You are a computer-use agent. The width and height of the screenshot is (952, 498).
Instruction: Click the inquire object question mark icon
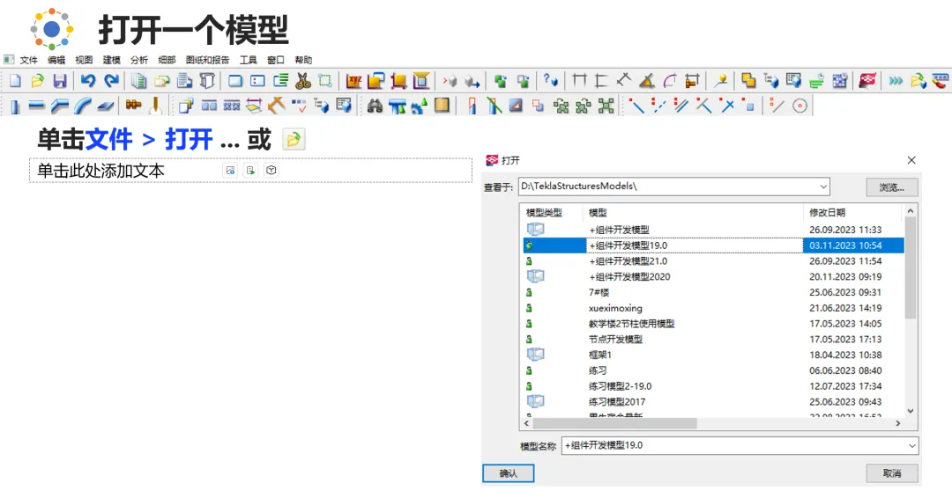pos(550,81)
